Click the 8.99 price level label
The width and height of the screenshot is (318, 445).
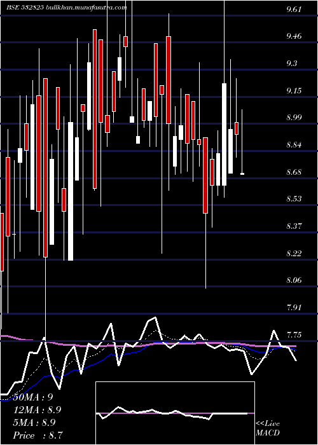click(x=294, y=118)
